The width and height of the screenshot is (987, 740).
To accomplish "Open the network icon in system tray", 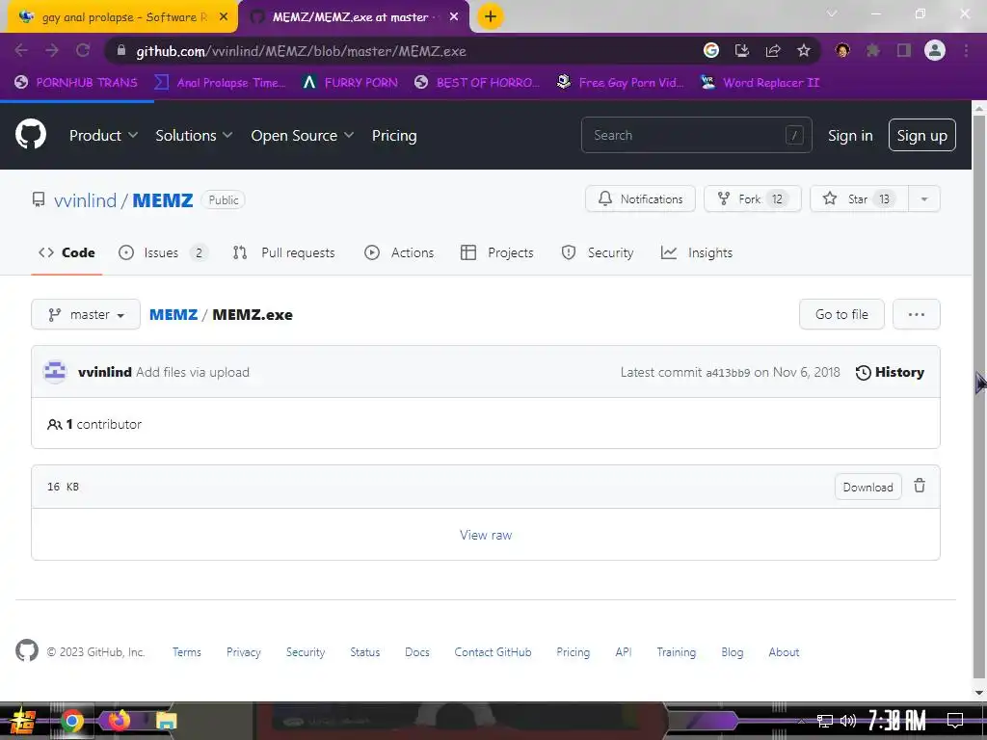I will pos(825,721).
